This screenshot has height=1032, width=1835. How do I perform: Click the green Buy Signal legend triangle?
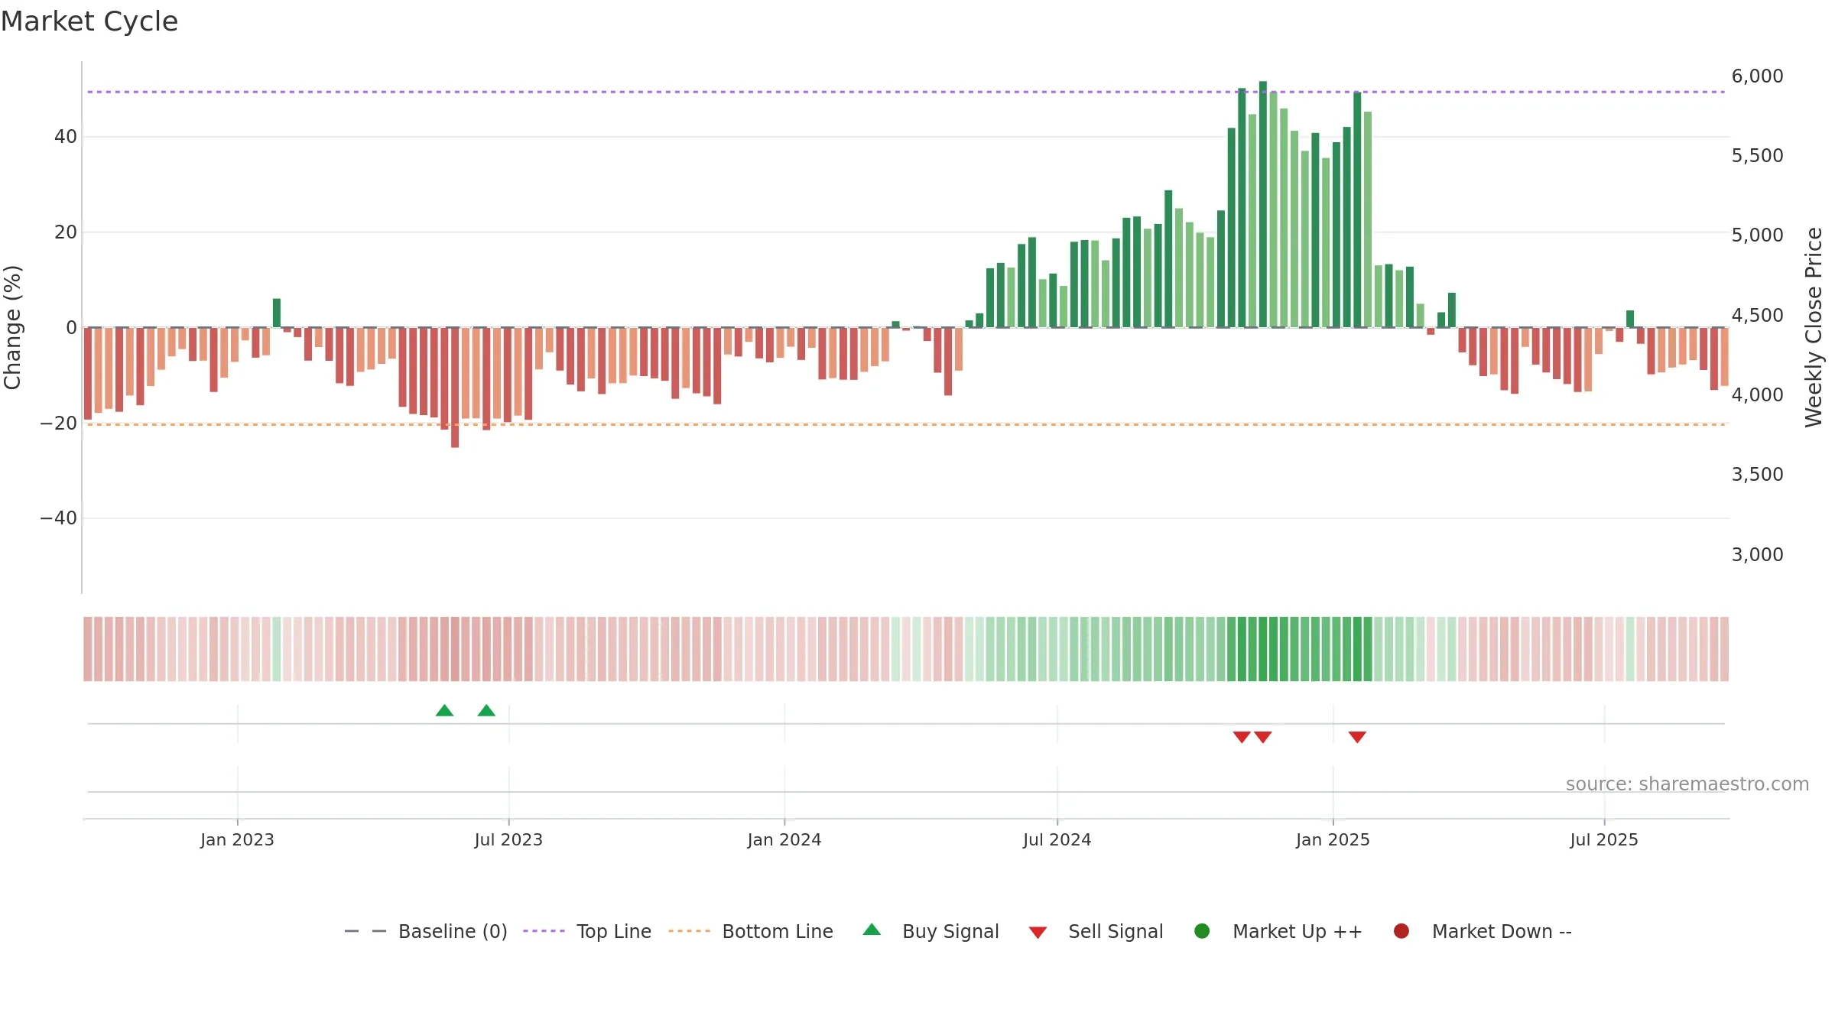pos(872,930)
